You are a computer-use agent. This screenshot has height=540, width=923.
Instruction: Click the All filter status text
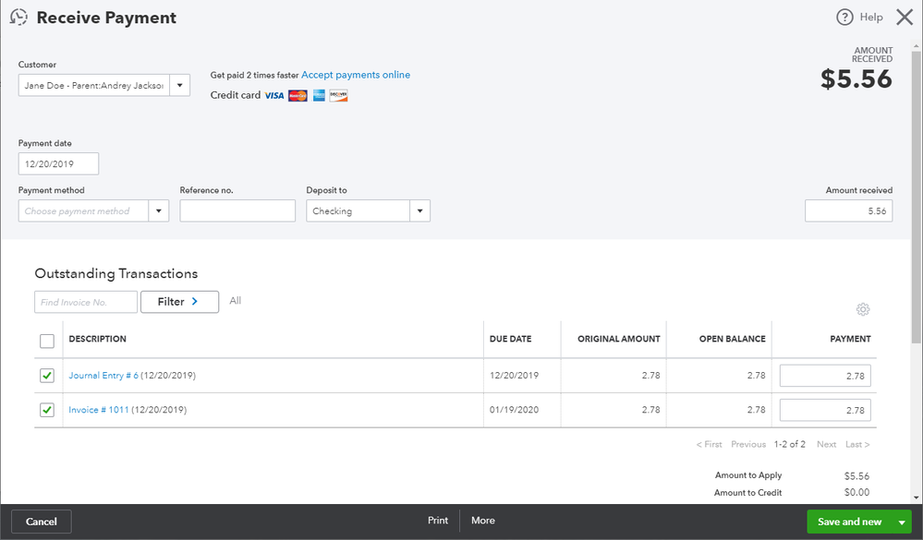tap(236, 301)
